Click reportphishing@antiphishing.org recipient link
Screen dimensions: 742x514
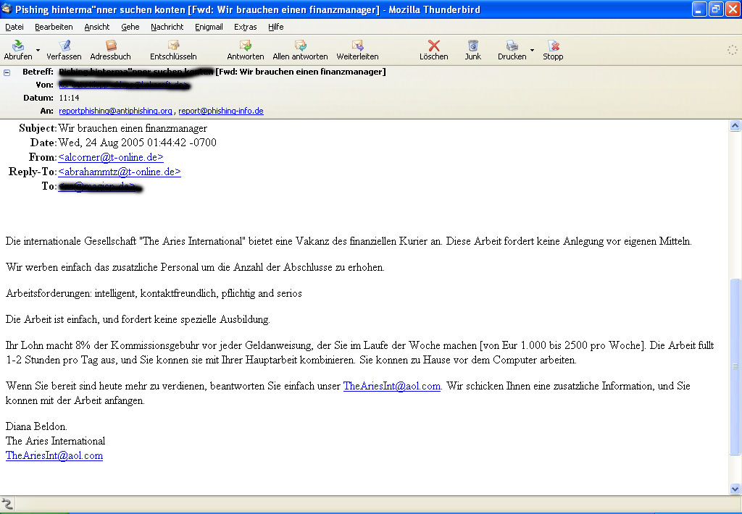pyautogui.click(x=115, y=111)
